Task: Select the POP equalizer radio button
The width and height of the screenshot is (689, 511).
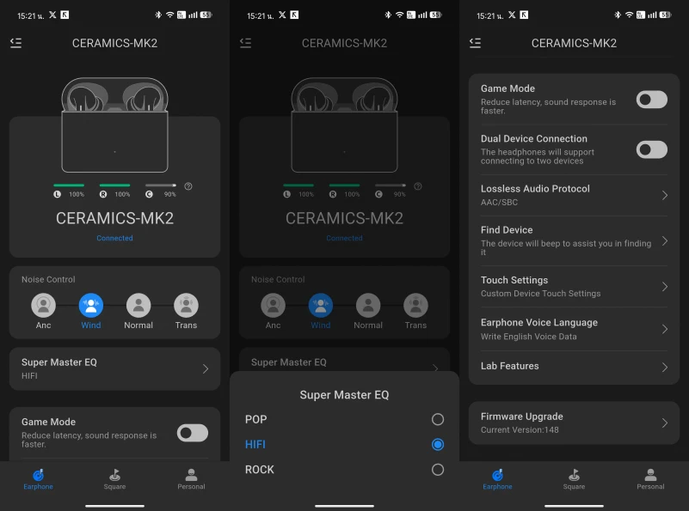Action: (438, 419)
